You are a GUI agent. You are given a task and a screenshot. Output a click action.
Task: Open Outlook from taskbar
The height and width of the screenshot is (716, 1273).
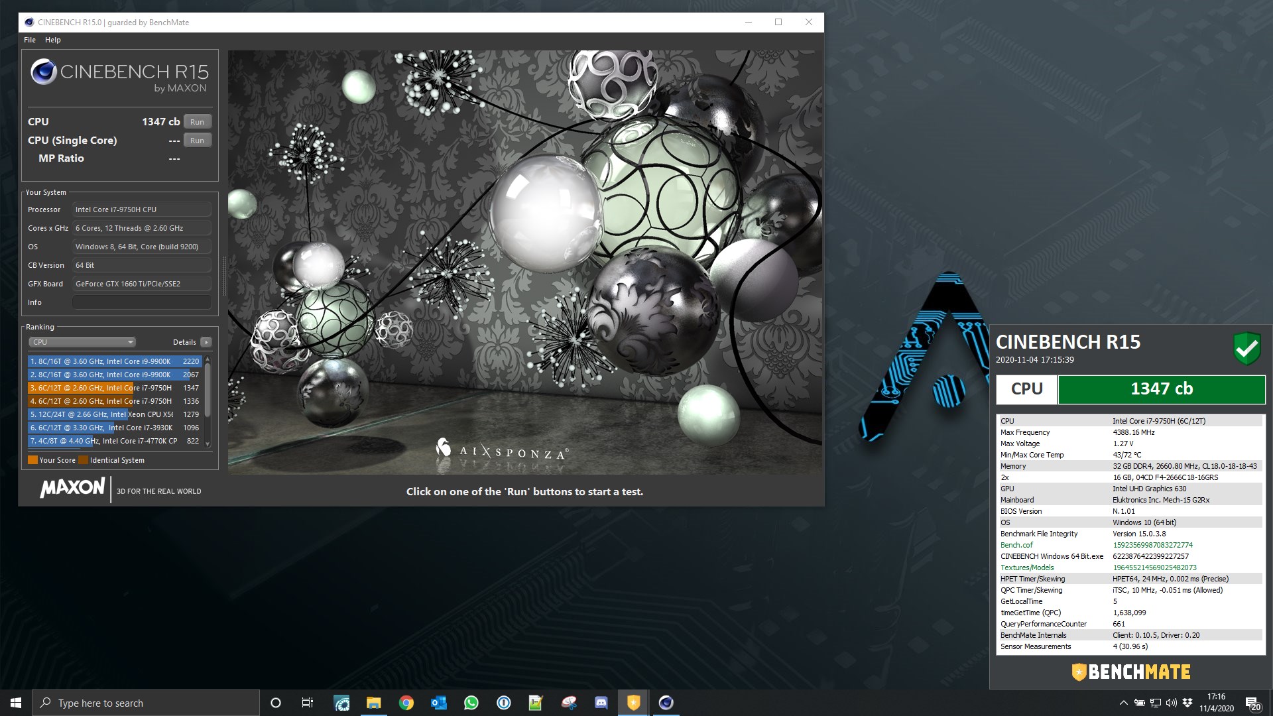tap(439, 703)
